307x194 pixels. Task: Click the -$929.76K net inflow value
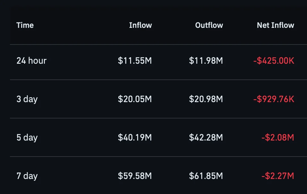[x=274, y=99]
